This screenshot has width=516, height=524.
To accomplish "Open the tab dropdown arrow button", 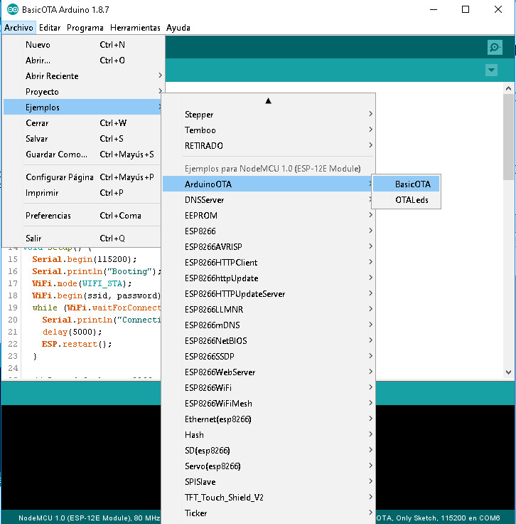I will click(491, 70).
